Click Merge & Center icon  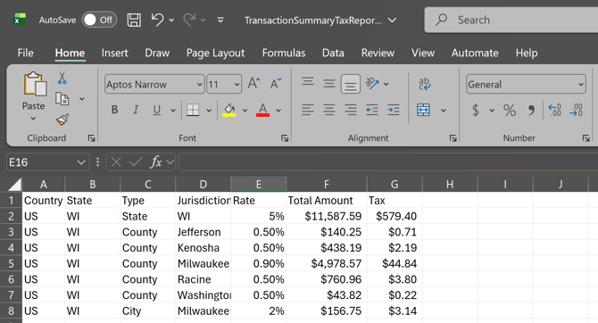[x=423, y=110]
